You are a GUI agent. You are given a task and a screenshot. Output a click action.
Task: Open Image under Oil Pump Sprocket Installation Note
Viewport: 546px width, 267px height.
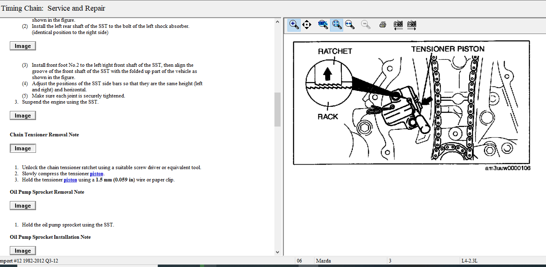tap(23, 251)
